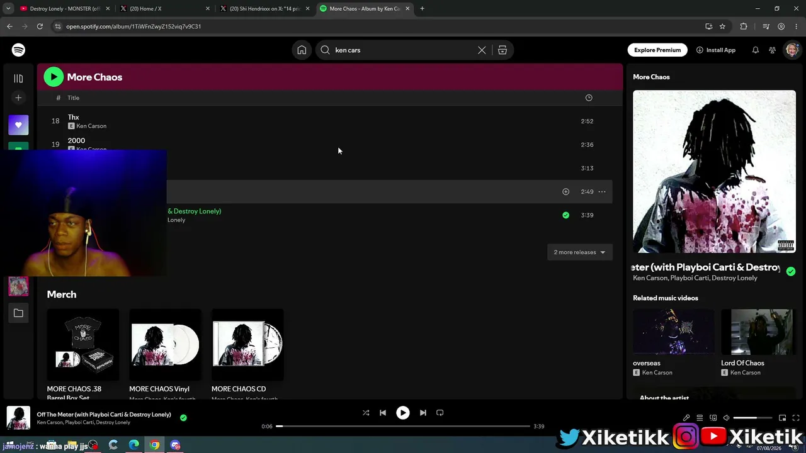Open the MORE CHAOS Vinyl merch item
The height and width of the screenshot is (453, 806).
pos(165,354)
